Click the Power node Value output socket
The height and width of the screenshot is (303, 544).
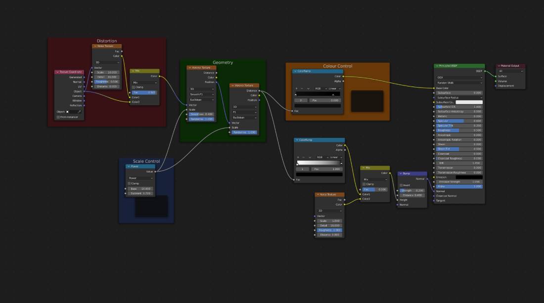pyautogui.click(x=155, y=172)
